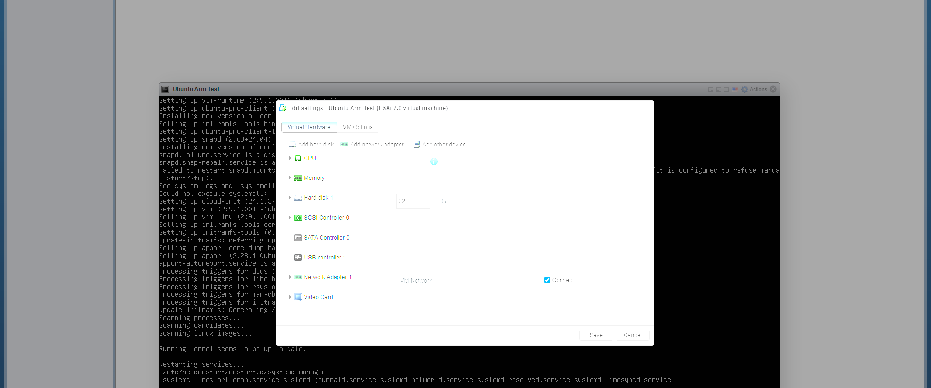
Task: Click the medium console size icon
Action: point(719,89)
